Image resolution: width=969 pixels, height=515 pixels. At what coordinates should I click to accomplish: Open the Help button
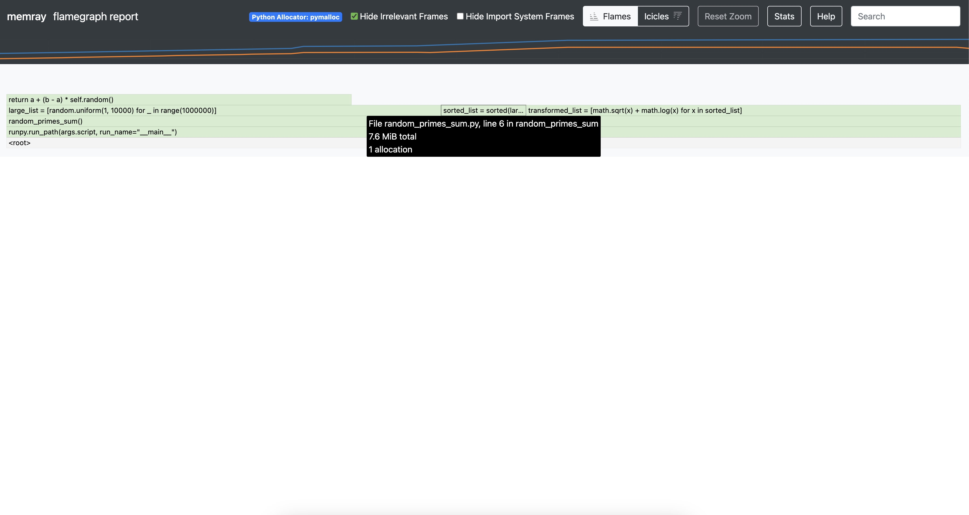pos(826,16)
